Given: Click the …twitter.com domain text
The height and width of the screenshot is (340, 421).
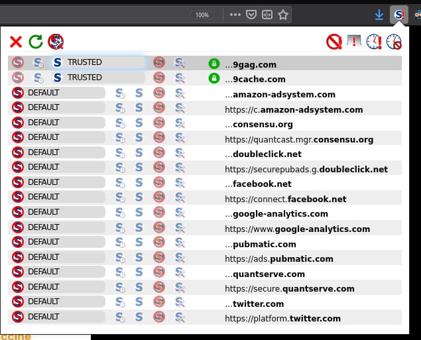Looking at the screenshot, I should pyautogui.click(x=255, y=304).
